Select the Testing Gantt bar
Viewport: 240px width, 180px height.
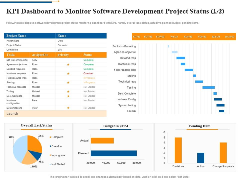point(208,87)
